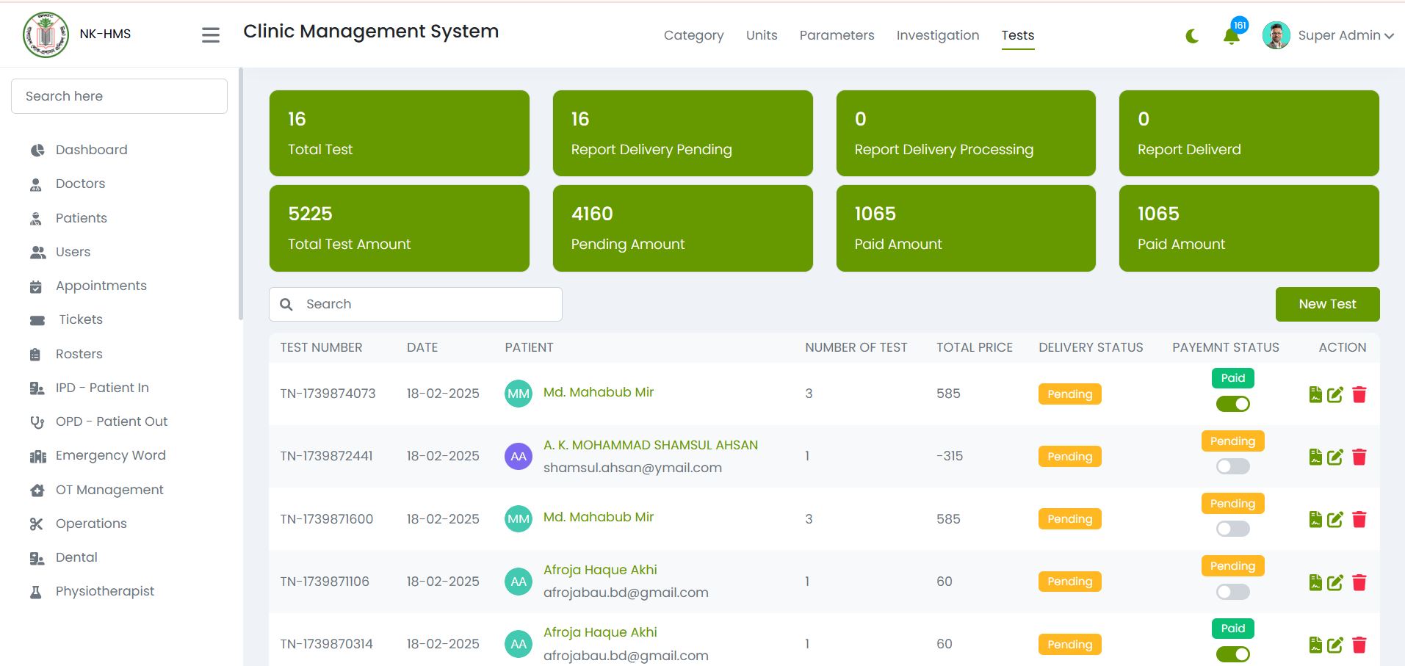Click the sidebar Search here field

coord(119,96)
